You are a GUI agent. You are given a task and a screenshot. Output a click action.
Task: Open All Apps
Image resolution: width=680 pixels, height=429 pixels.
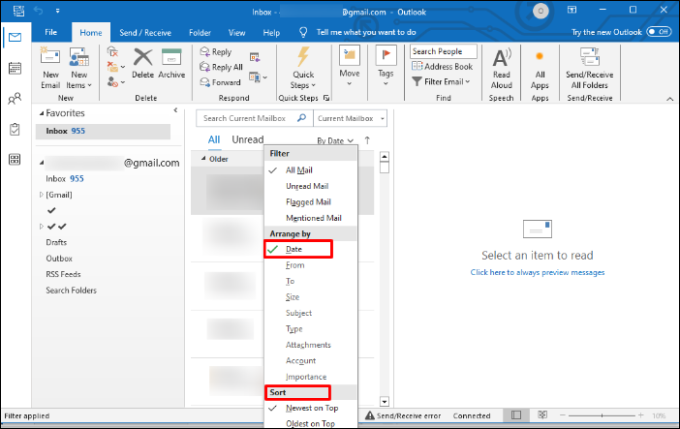tap(540, 68)
